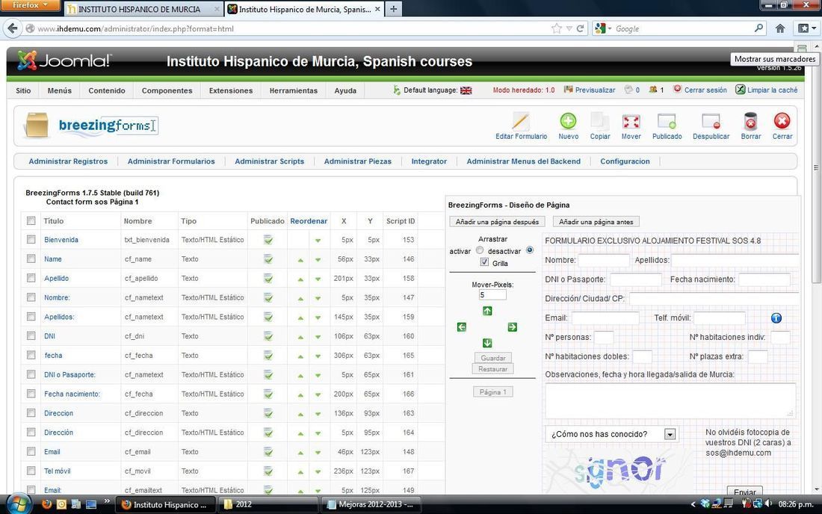822x514 pixels.
Task: Move element up with green arrow
Action: click(487, 311)
